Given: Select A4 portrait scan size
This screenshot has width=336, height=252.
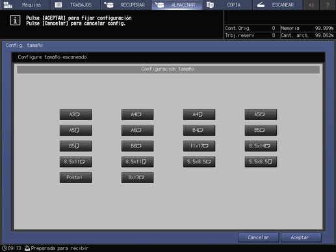Looking at the screenshot, I should pyautogui.click(x=199, y=114).
